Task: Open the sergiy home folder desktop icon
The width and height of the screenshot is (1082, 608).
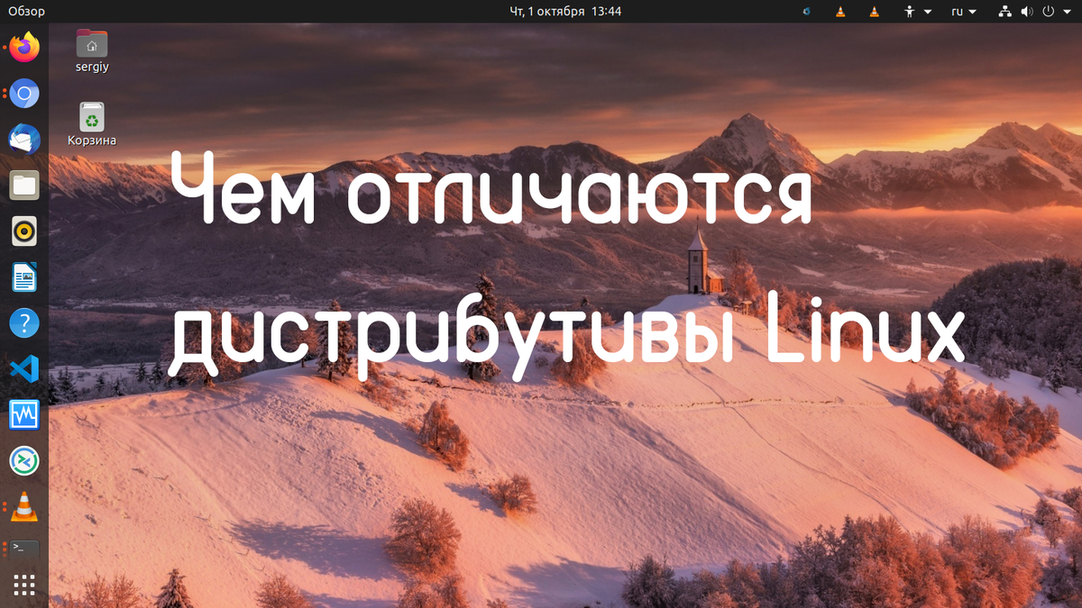Action: tap(92, 51)
